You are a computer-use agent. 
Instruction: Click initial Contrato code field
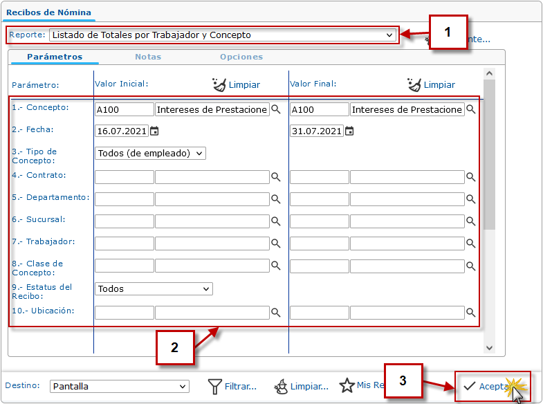click(125, 177)
